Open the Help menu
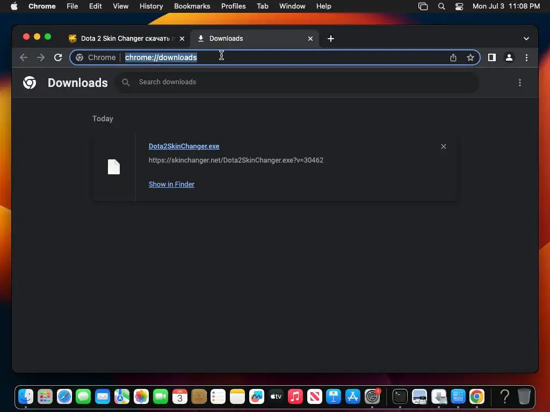The image size is (550, 412). point(323,6)
